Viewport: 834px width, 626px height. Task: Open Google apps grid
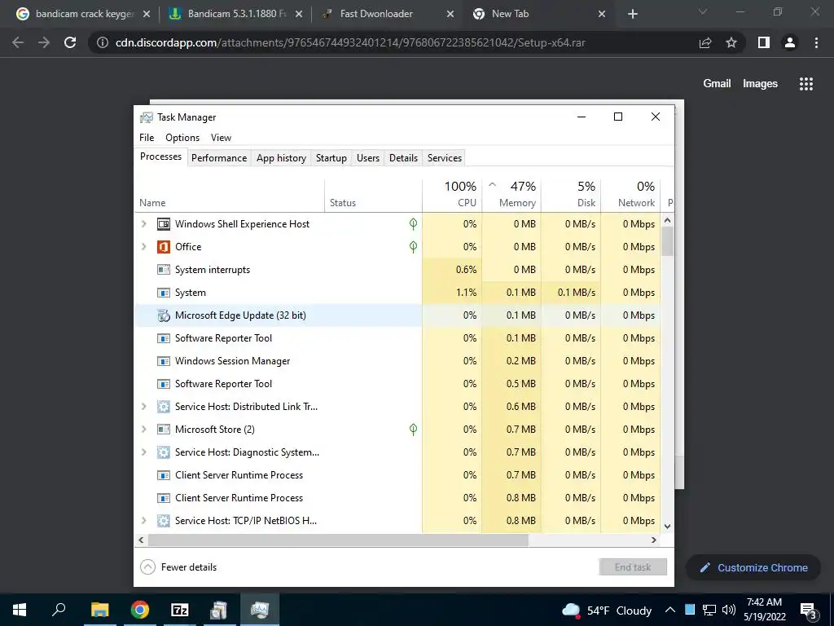(806, 84)
